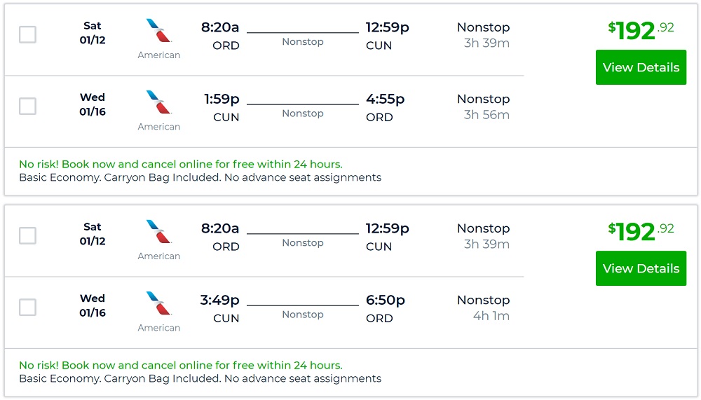Click the $192.92 price on the top itinerary
The image size is (701, 400).
tap(641, 29)
